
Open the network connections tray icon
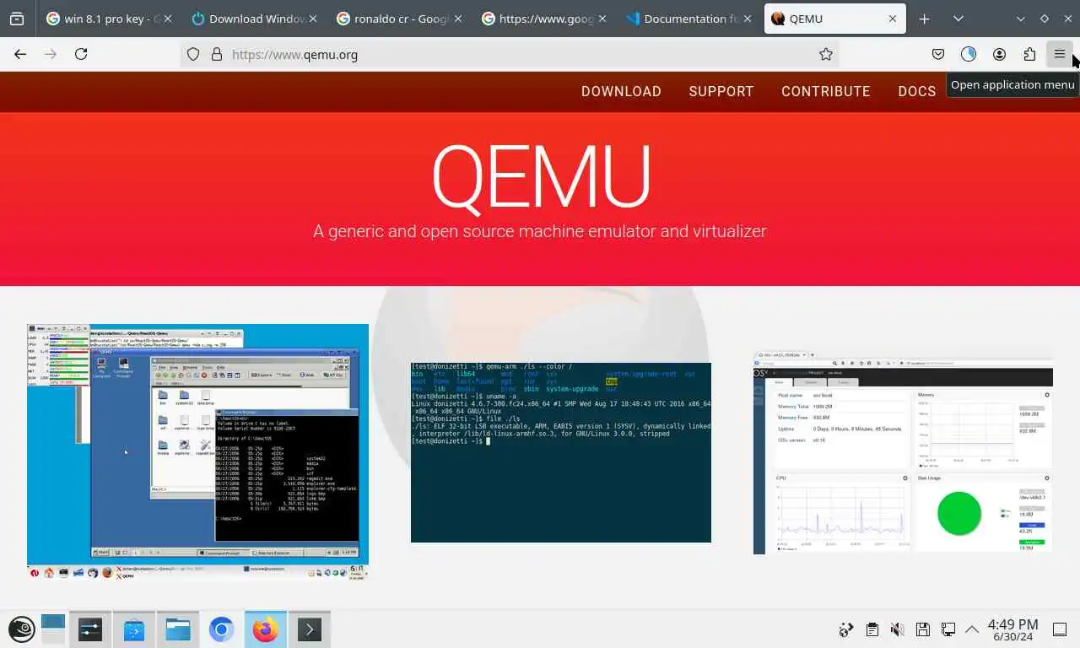tap(948, 629)
